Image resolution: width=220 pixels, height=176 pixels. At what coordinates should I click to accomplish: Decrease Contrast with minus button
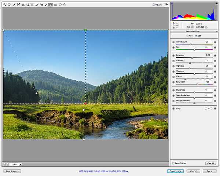[173, 61]
